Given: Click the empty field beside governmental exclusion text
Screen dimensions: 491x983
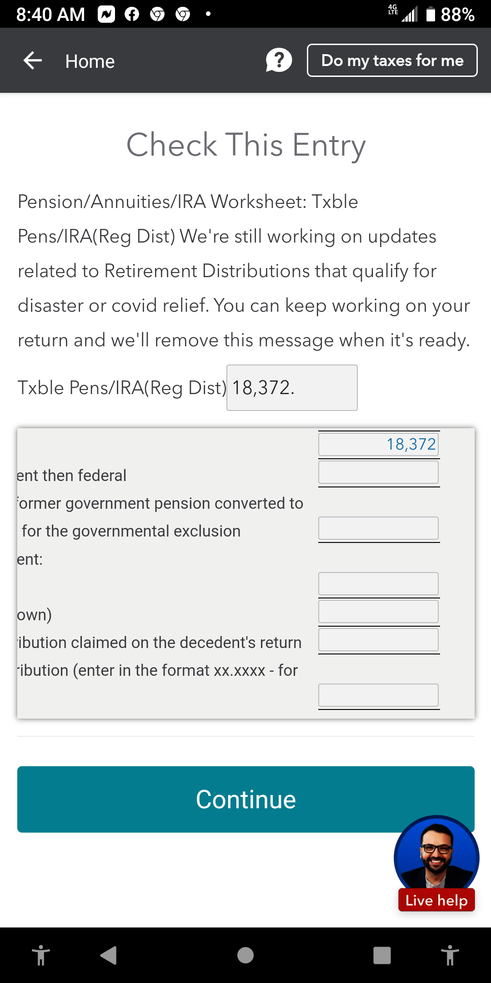Looking at the screenshot, I should (378, 528).
